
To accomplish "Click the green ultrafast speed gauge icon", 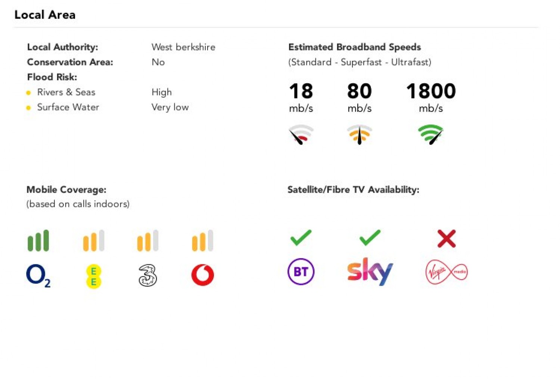I will point(431,134).
